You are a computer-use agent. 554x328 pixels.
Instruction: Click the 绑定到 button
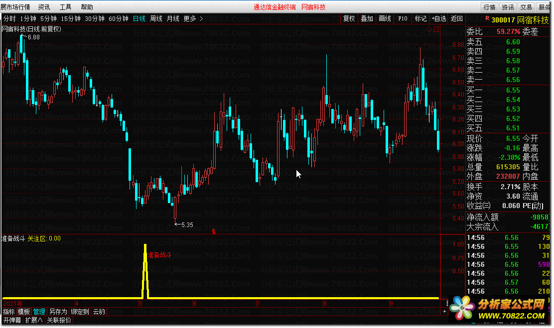point(80,312)
